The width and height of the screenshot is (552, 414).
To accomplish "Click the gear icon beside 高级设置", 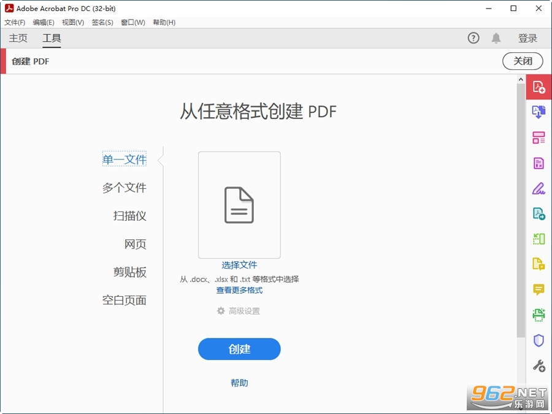I will point(221,311).
